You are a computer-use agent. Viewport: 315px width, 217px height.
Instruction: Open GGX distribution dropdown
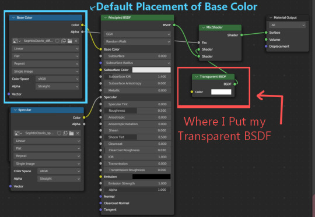pos(137,34)
